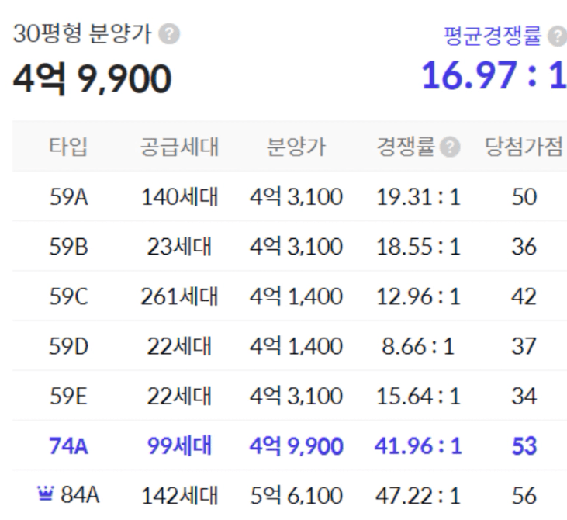Screen dimensions: 567x520
Task: Click the 12.96 : 1 ratio cell
Action: pos(418,297)
